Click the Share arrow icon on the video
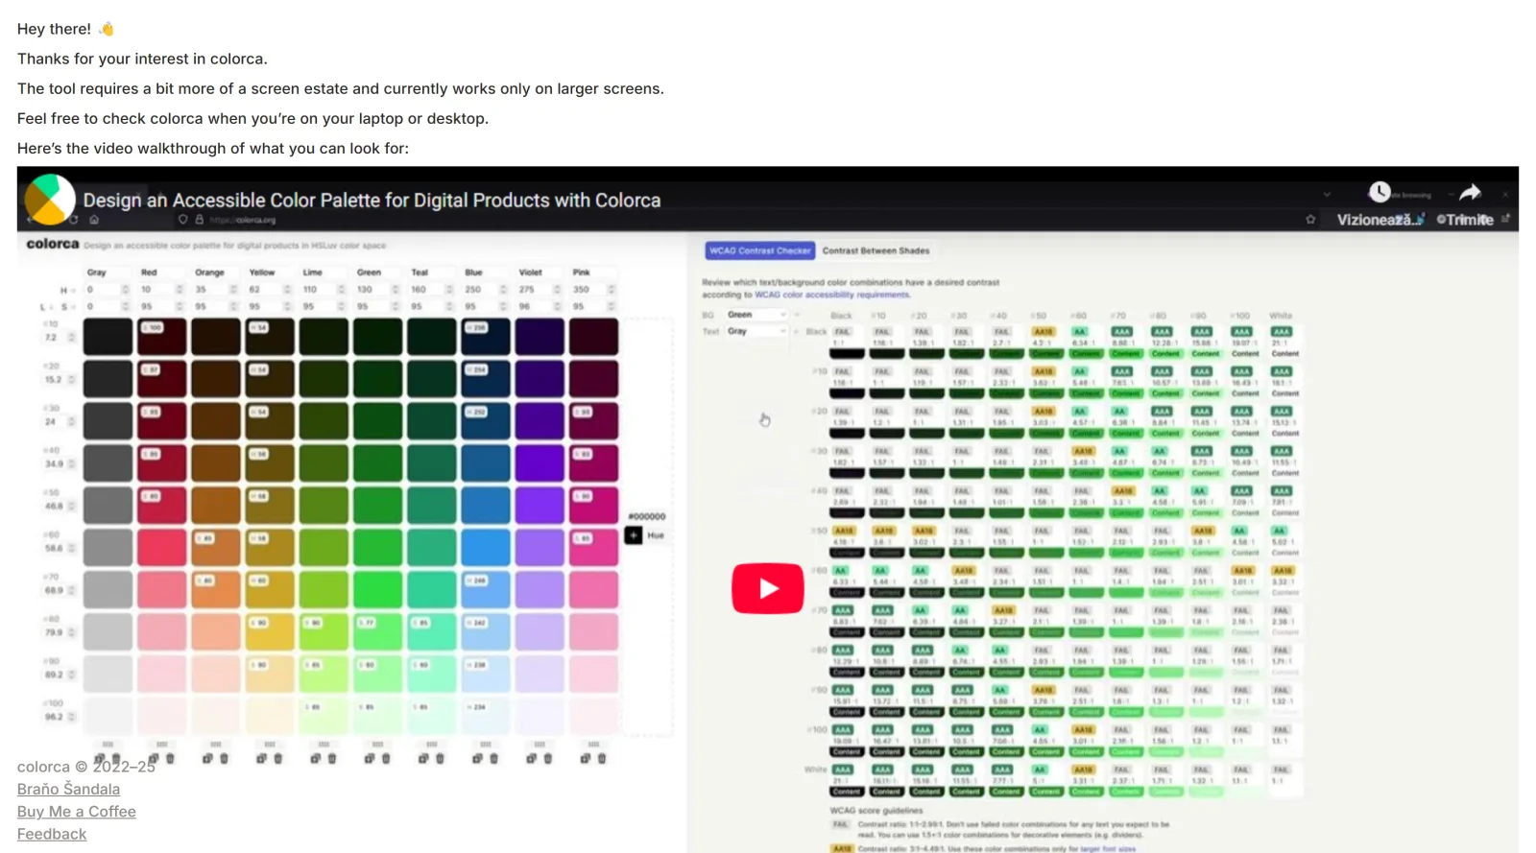 tap(1470, 192)
